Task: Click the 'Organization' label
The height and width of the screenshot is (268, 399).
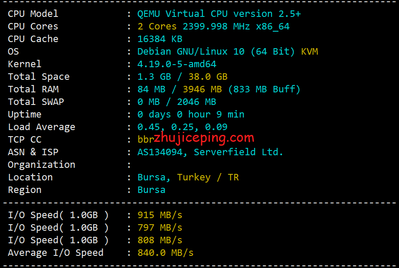Action: (x=42, y=165)
